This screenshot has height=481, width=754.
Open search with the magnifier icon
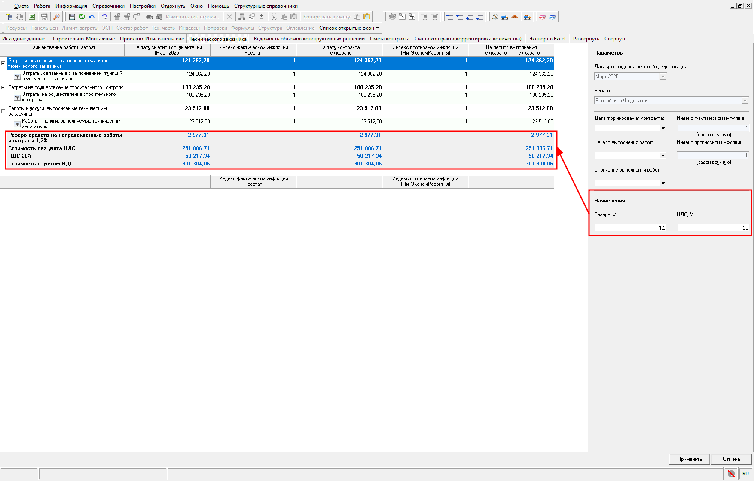pyautogui.click(x=56, y=17)
